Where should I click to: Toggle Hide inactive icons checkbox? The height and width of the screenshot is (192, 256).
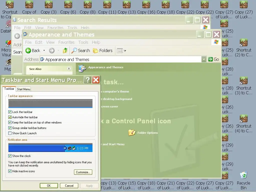click(10, 171)
